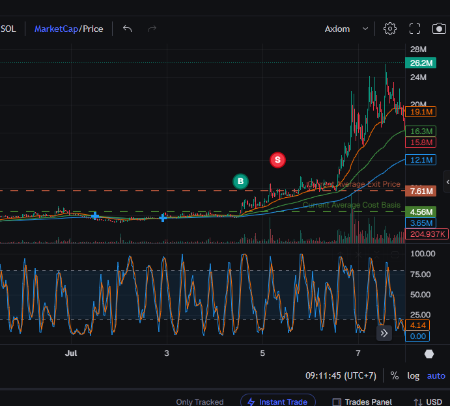
Task: Click the 4.14 stochastic value label
Action: click(417, 325)
